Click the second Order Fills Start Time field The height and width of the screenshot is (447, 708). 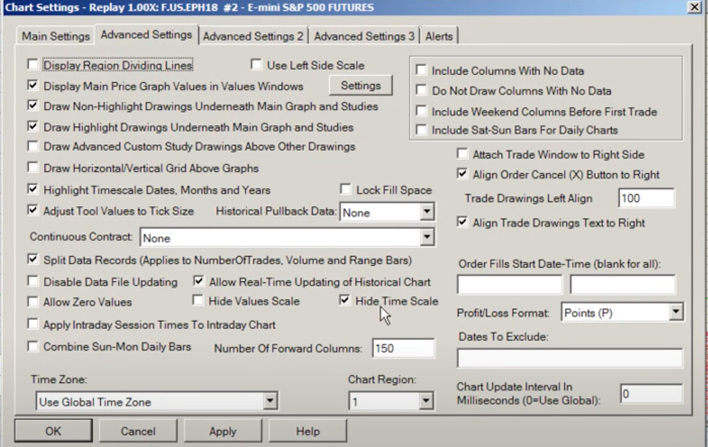pyautogui.click(x=623, y=285)
